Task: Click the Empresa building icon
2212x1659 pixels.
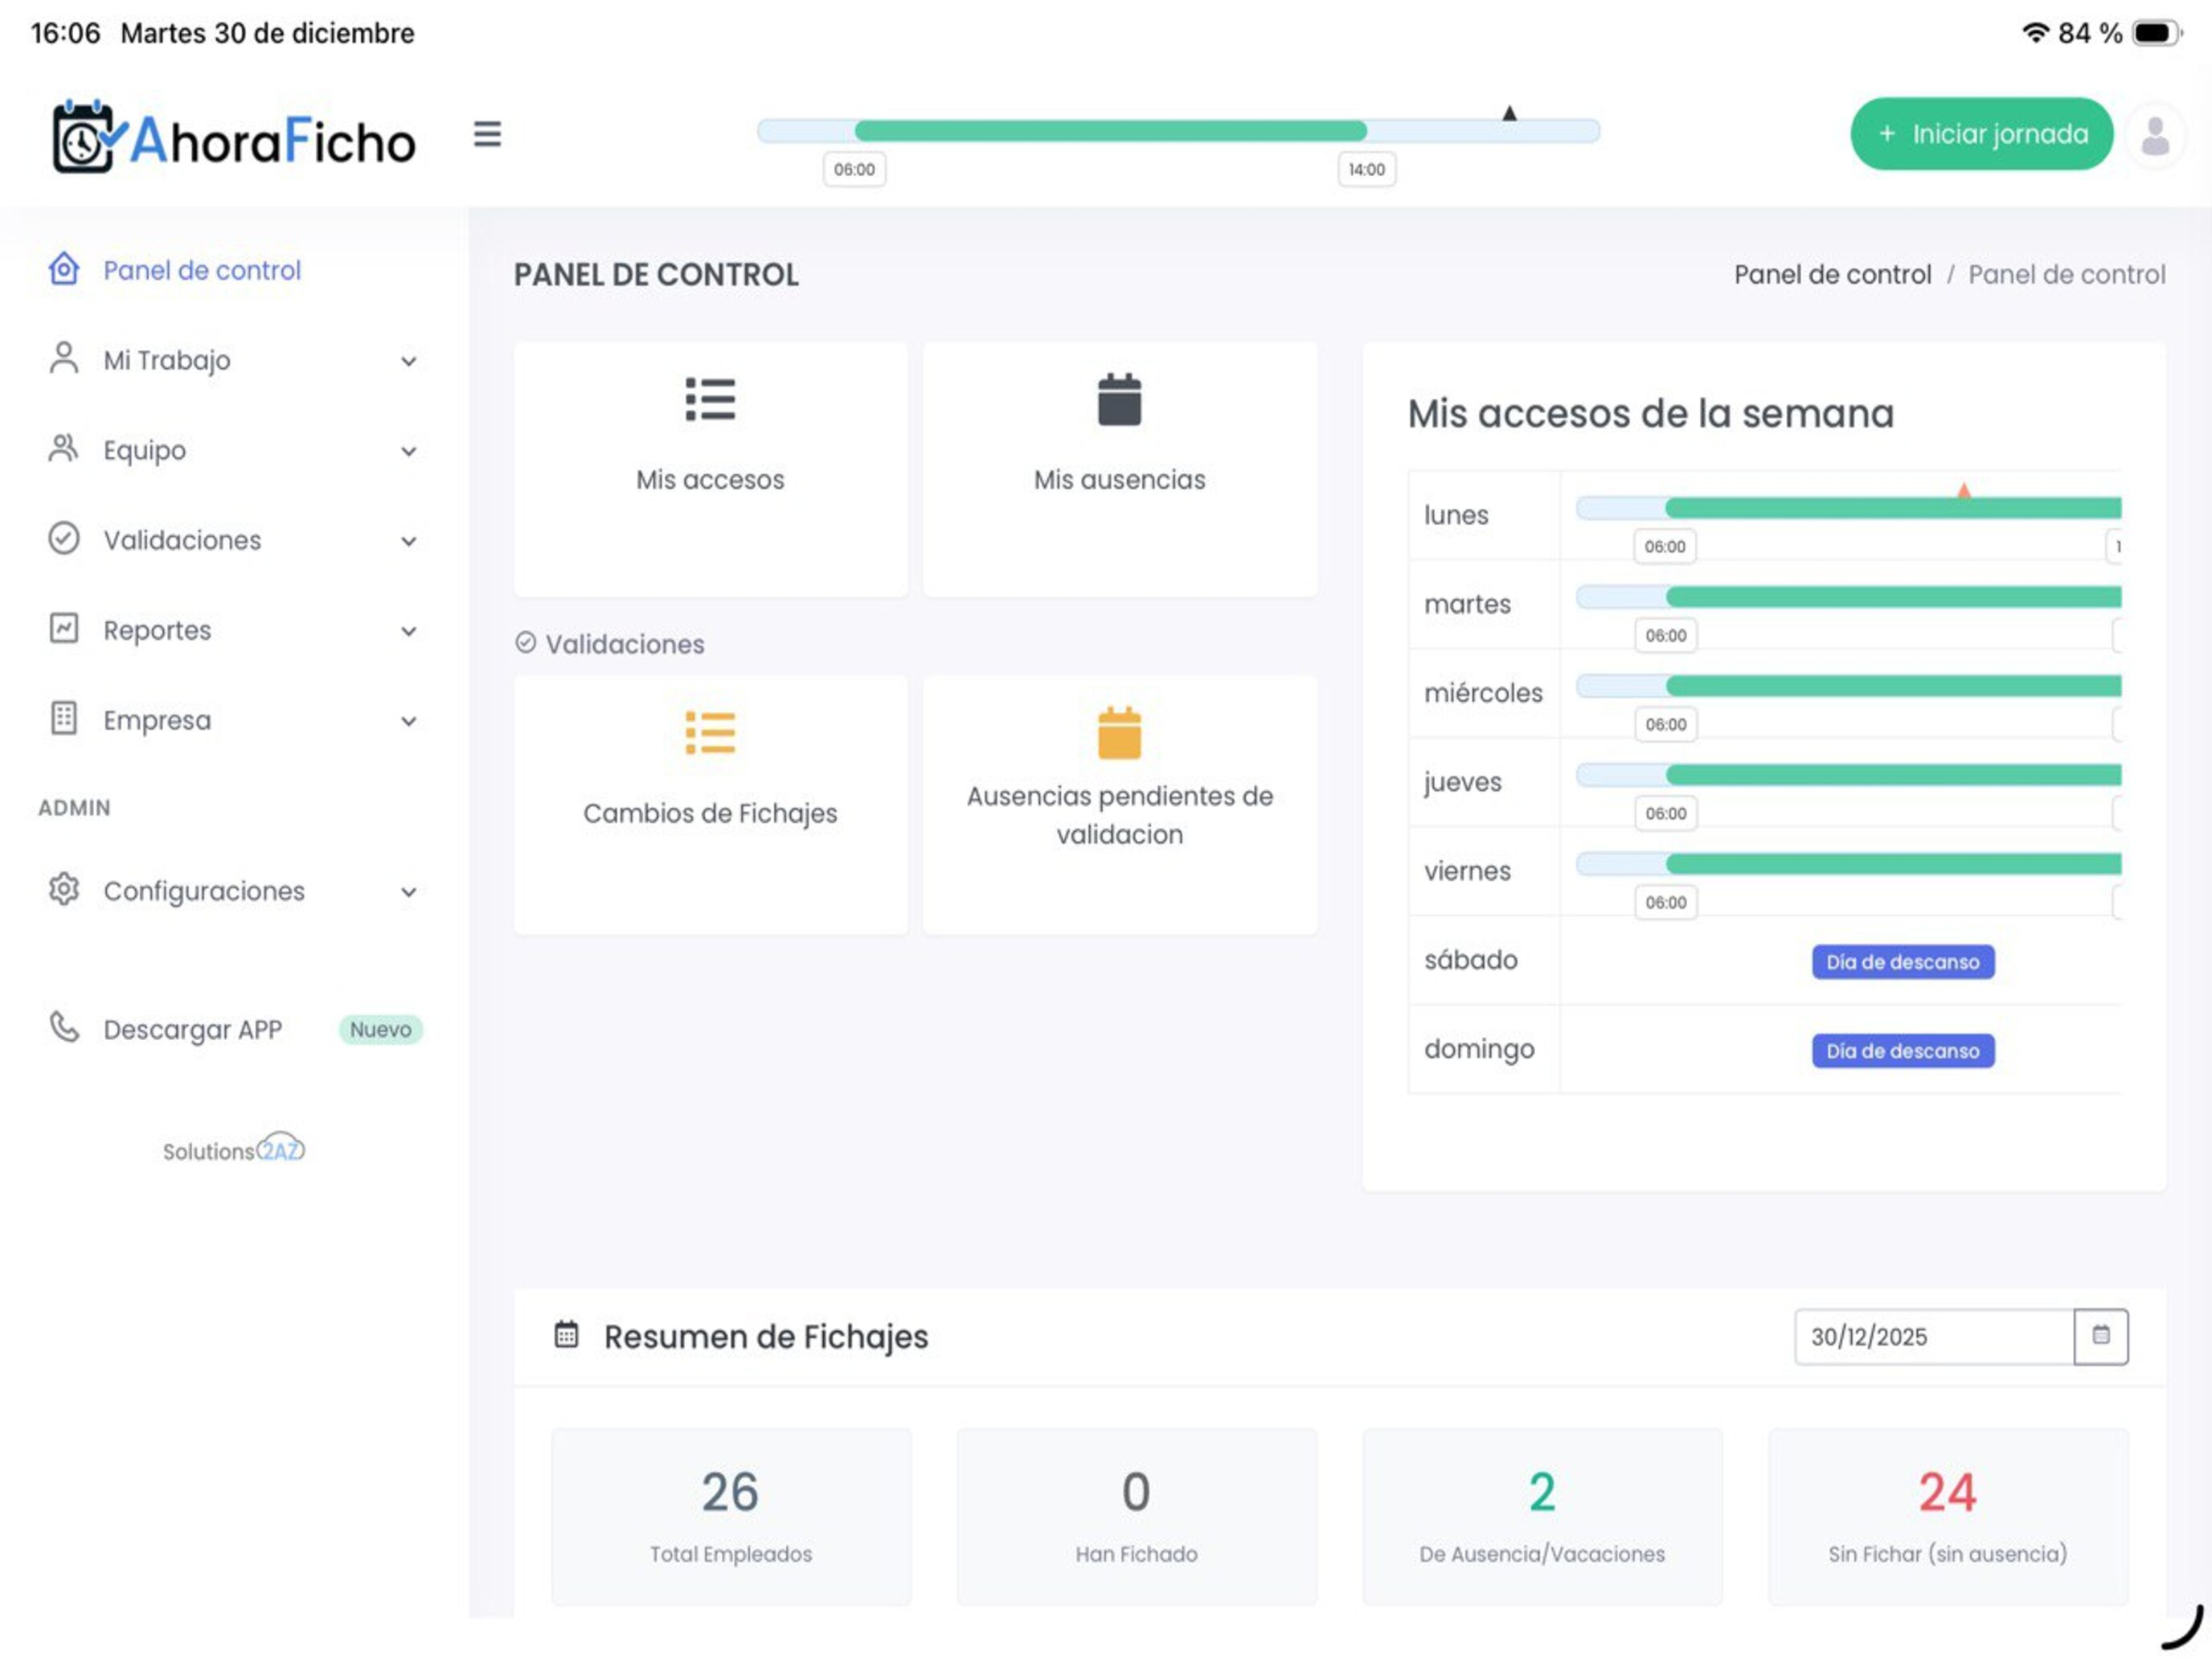Action: [64, 718]
